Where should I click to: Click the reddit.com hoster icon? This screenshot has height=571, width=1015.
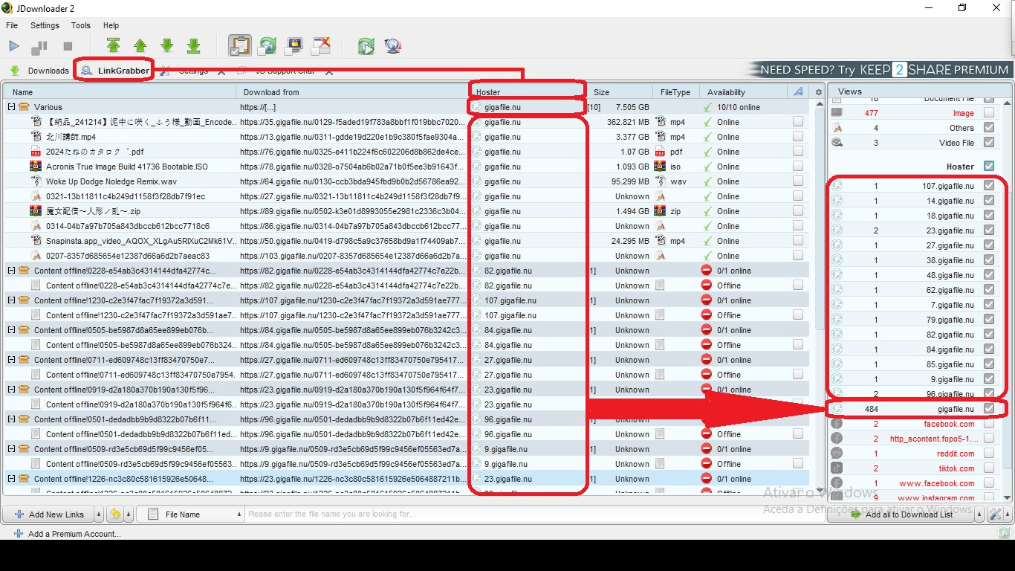(x=837, y=454)
